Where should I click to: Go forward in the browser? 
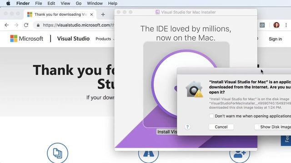[x=16, y=25]
